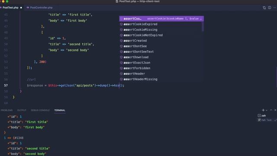Open the editor more actions ellipsis
The width and height of the screenshot is (277, 156).
pos(275,8)
